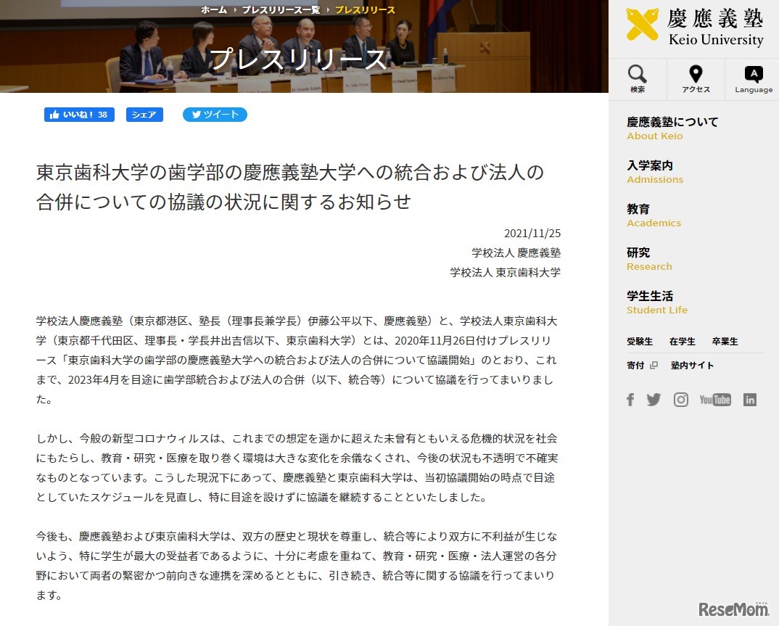Click the ツイート tweet button
Screen dimensions: 779x626
(215, 115)
